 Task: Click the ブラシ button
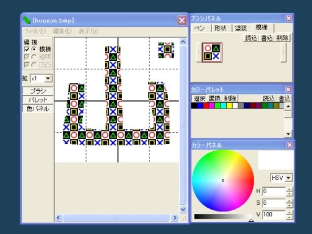(38, 91)
